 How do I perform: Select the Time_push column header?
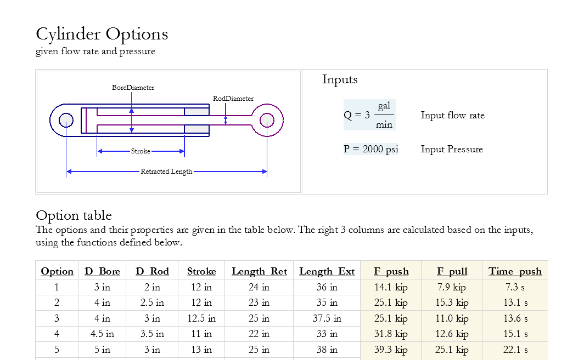tap(515, 271)
